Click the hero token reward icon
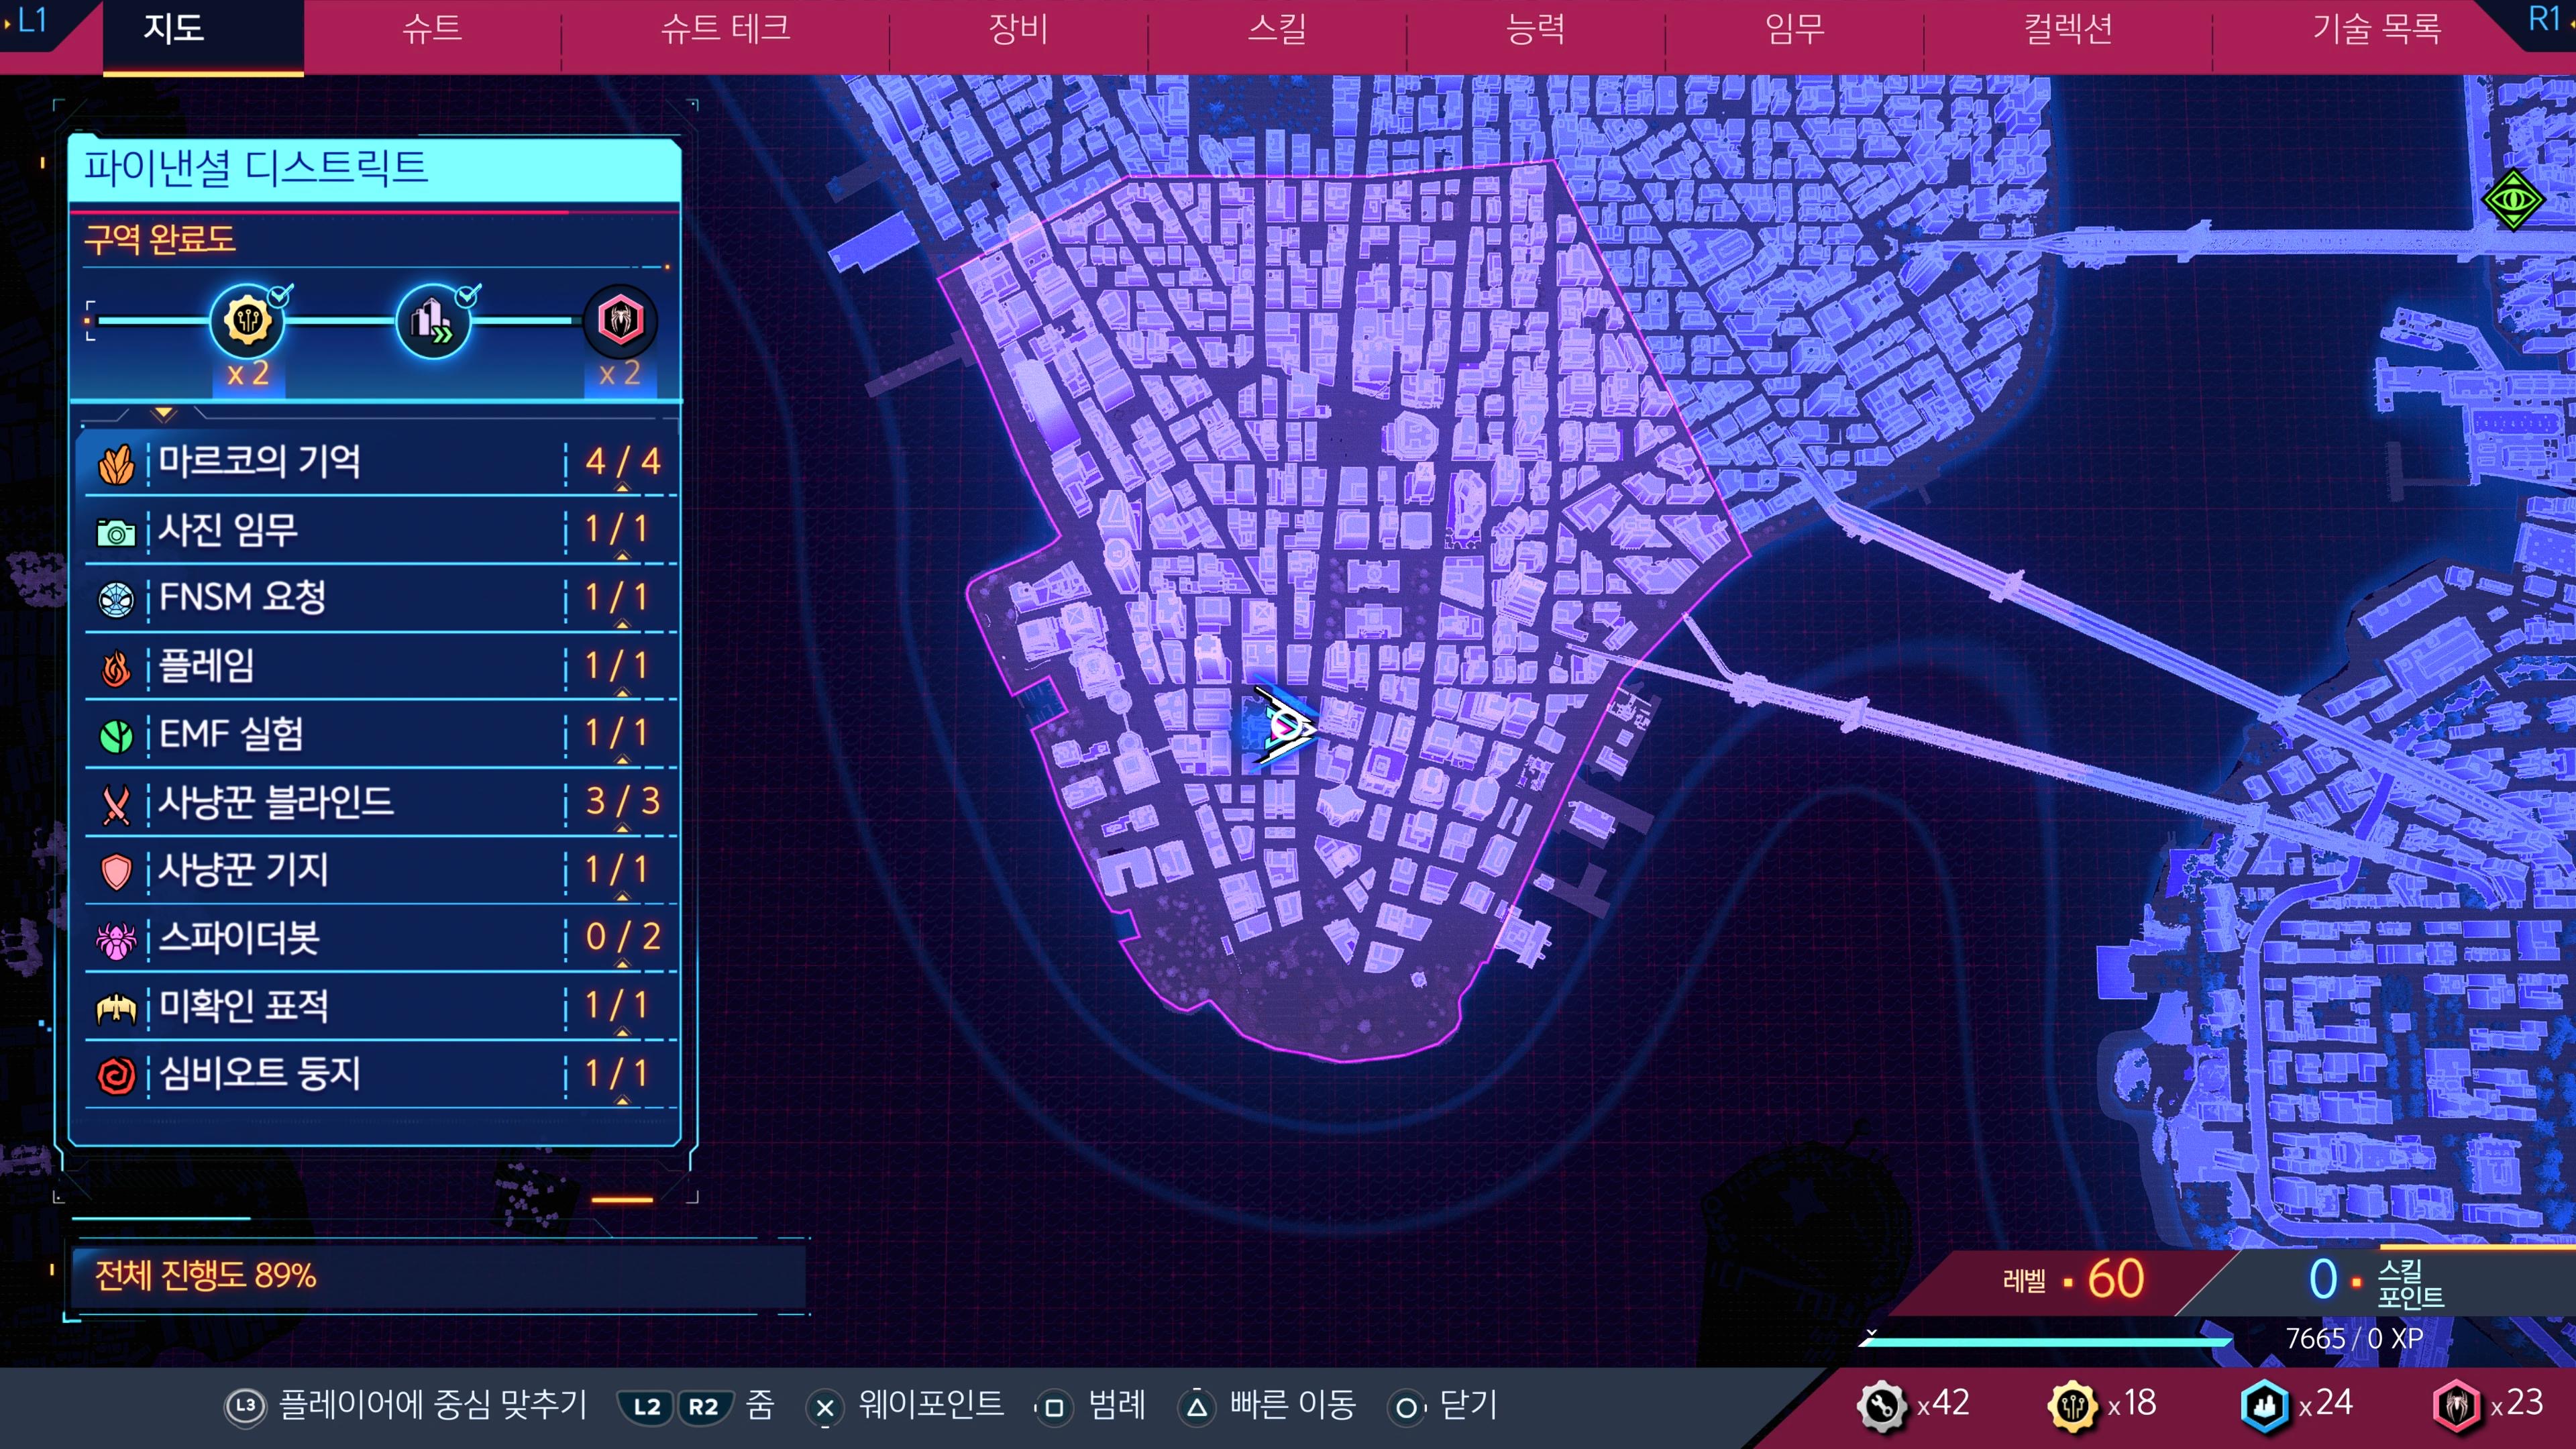Screen dimensions: 2576x1449 click(x=619, y=321)
